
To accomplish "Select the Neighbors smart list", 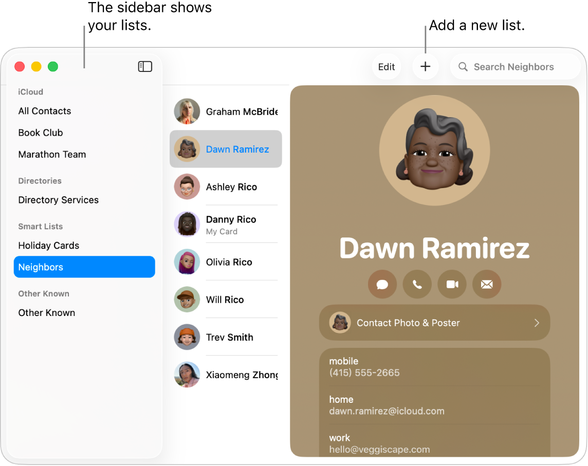I will [x=41, y=267].
